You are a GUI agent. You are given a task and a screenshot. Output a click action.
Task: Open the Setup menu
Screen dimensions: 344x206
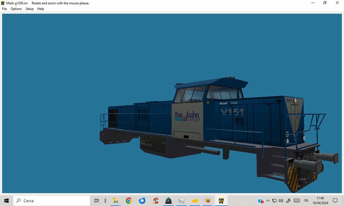coord(29,9)
